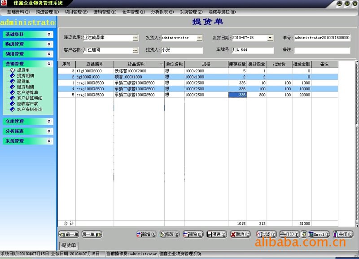This screenshot has width=359, height=259.
Task: Open the 发货日期 date dropdown arrow
Action: (x=271, y=38)
